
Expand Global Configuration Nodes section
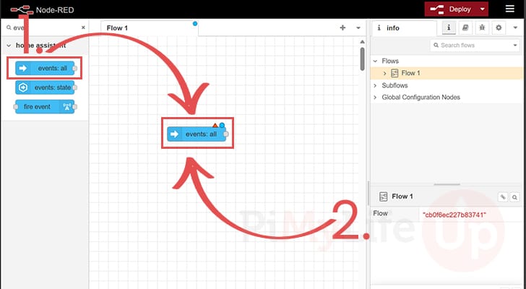pos(375,98)
